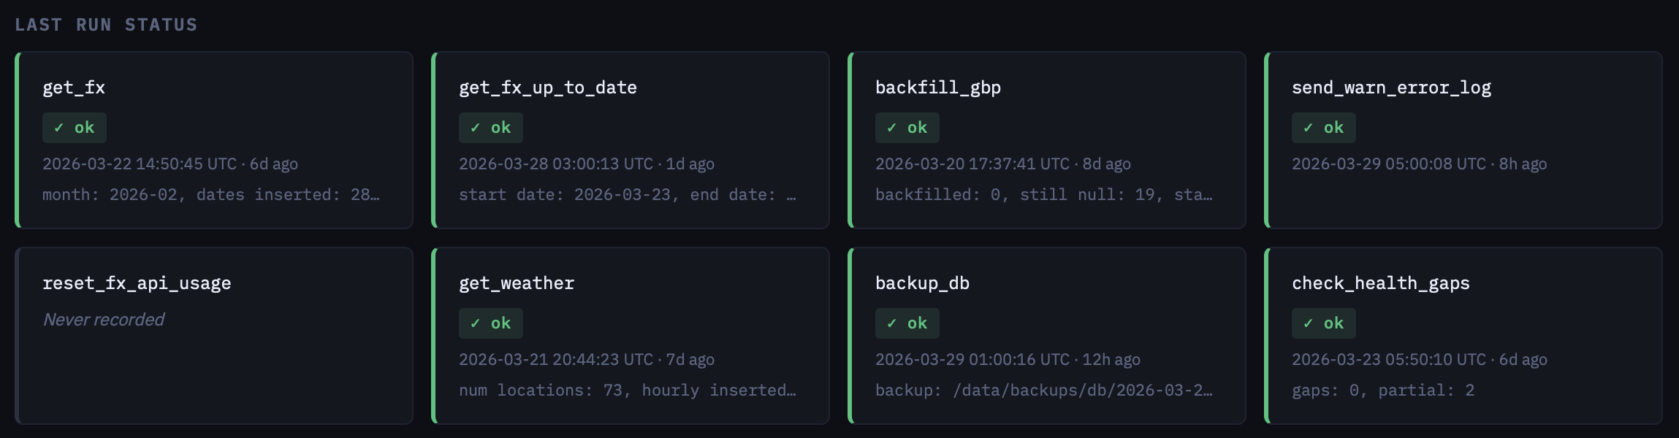
Task: Click the get_weather ok status badge
Action: coord(490,323)
